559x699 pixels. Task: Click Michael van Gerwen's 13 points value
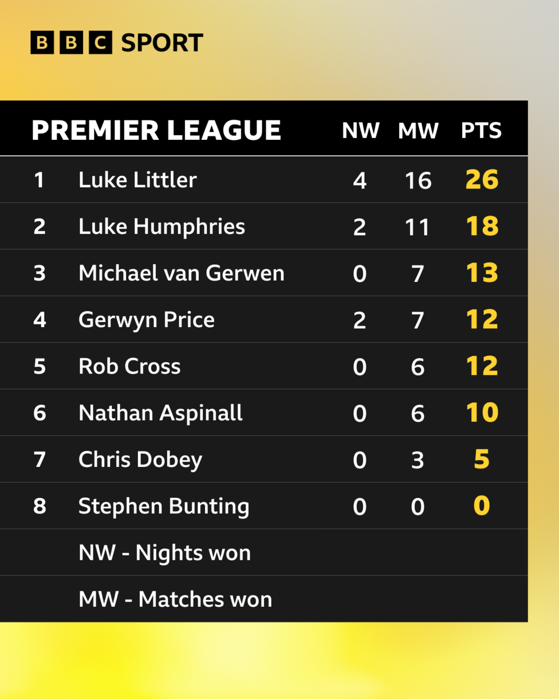tap(482, 273)
